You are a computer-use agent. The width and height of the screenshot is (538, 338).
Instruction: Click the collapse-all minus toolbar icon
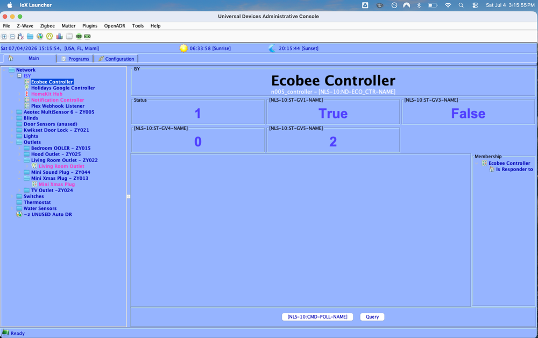coord(12,37)
